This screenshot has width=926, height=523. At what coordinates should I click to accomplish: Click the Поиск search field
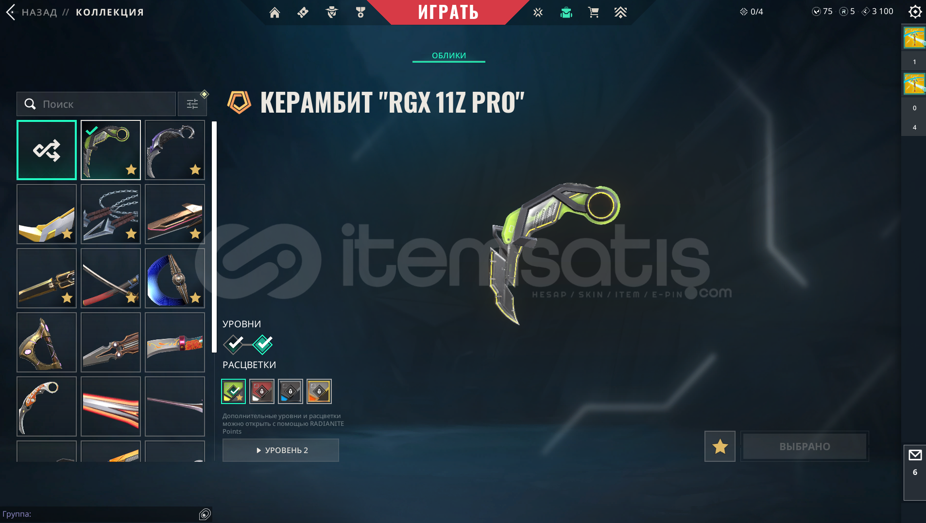(x=96, y=104)
